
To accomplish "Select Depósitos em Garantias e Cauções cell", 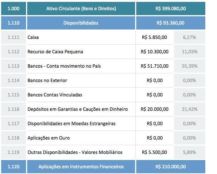I will coord(81,109).
